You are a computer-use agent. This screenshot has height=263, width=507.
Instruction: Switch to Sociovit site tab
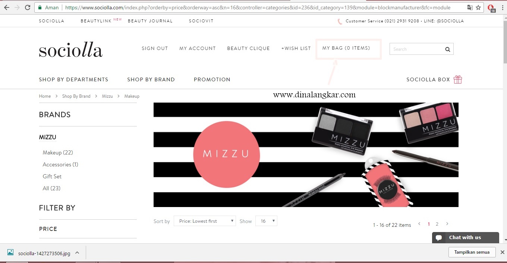201,21
